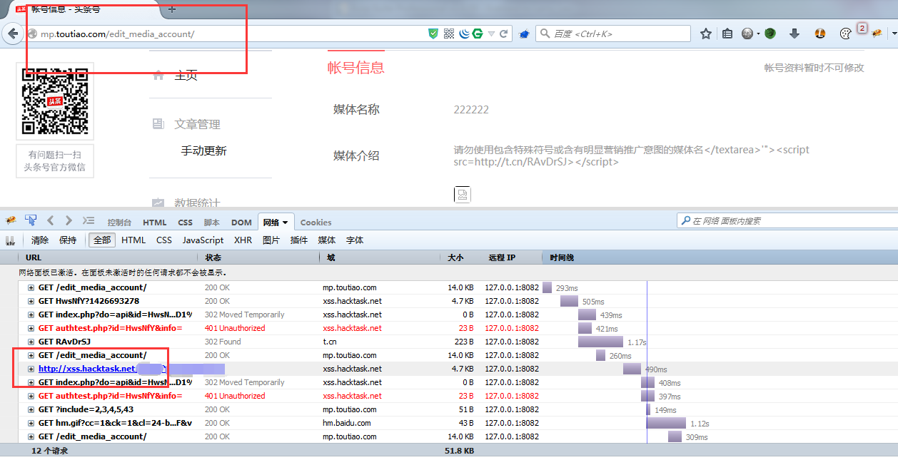Expand the GET hm.gif request row

(31, 423)
